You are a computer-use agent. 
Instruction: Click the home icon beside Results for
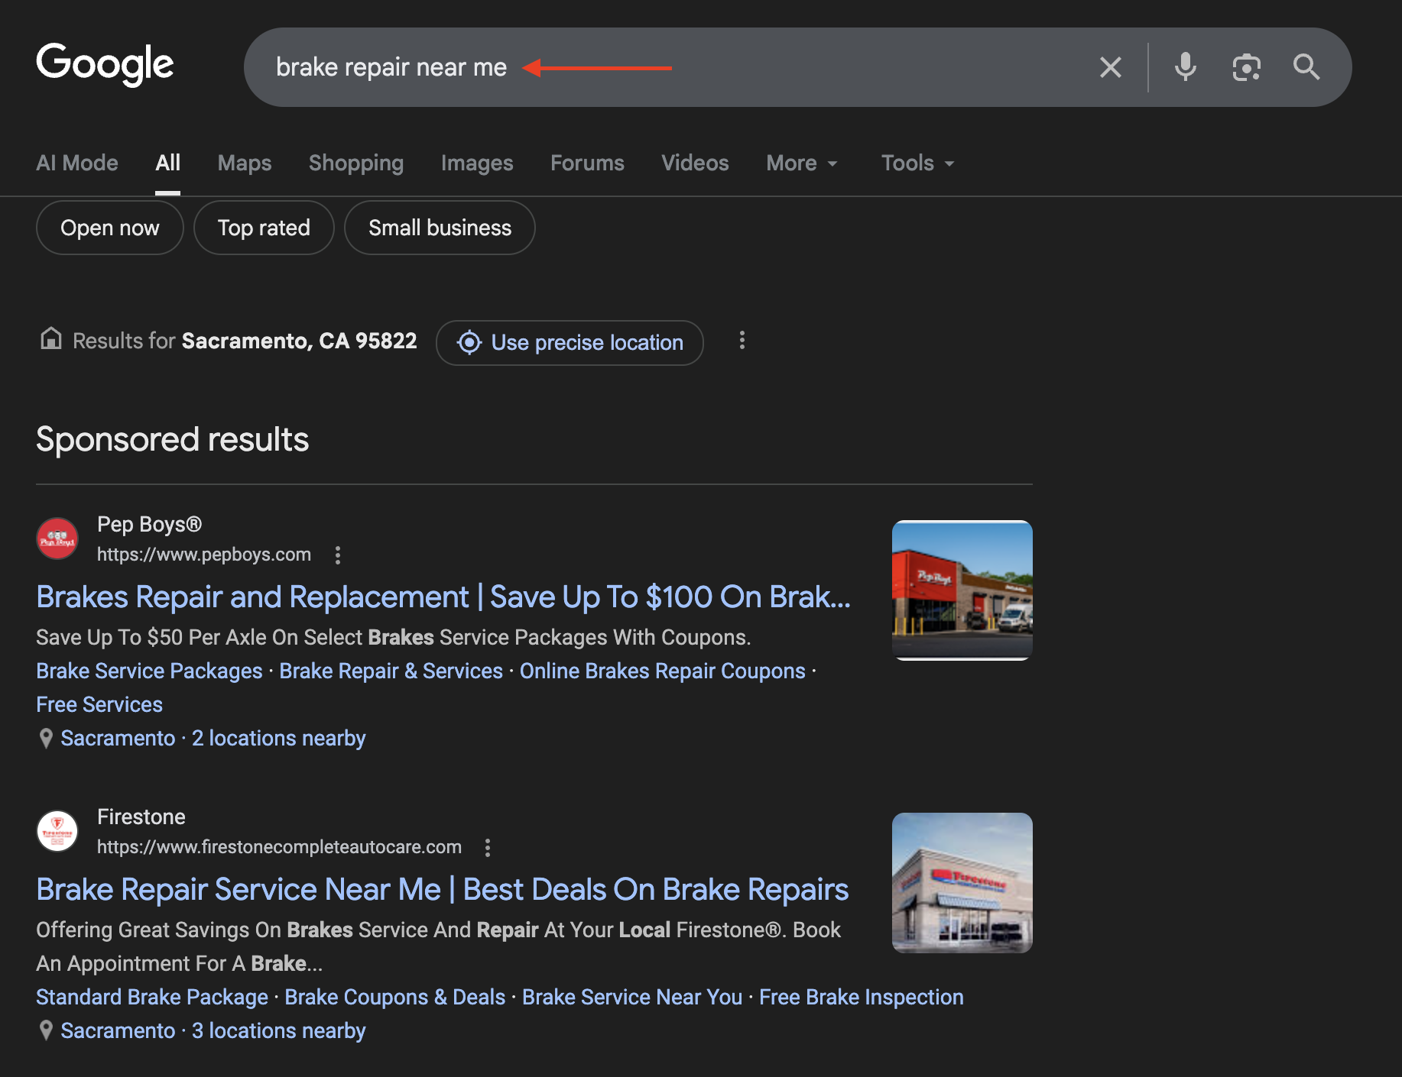(x=50, y=340)
